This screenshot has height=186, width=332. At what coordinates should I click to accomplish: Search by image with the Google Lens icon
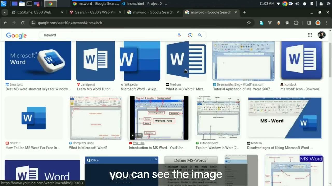pos(190,35)
